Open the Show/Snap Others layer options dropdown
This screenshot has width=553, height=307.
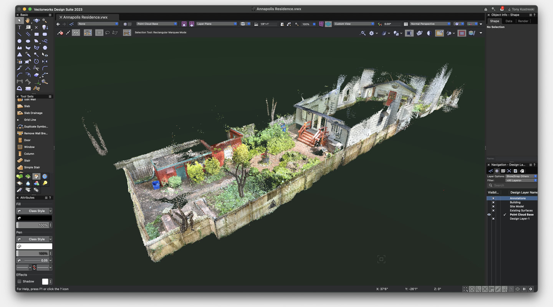(x=521, y=176)
